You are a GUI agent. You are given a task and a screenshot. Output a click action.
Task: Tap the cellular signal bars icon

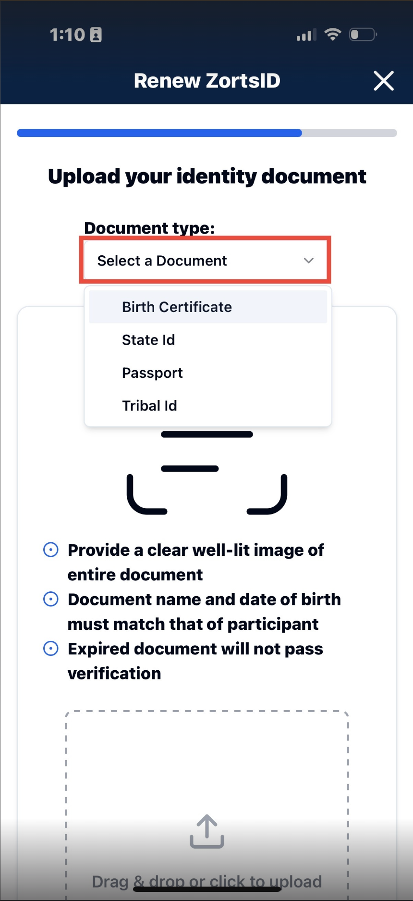coord(306,35)
